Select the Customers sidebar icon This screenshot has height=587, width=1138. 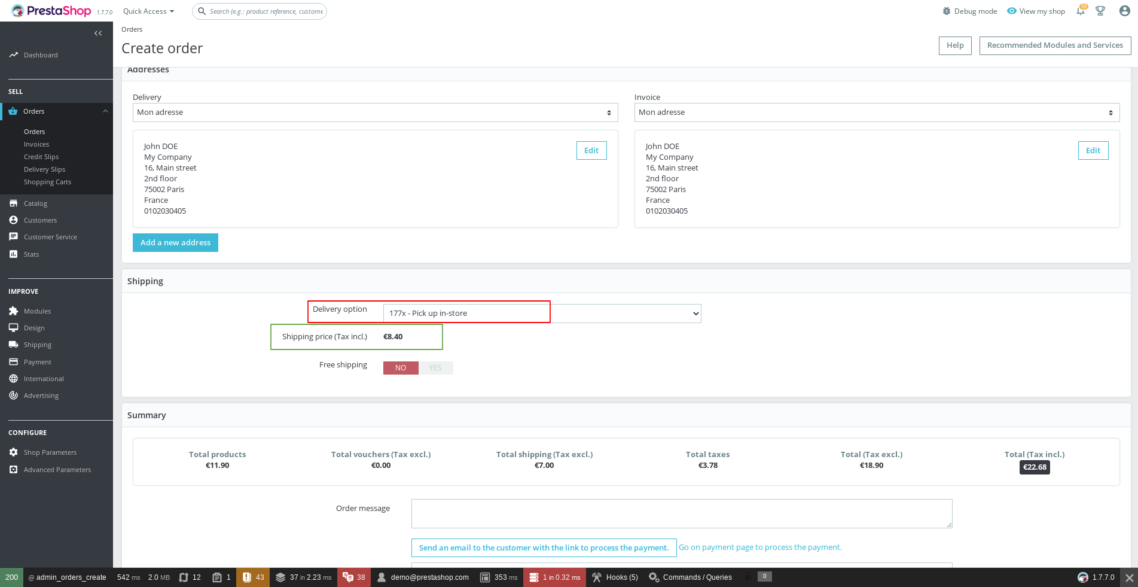point(13,220)
